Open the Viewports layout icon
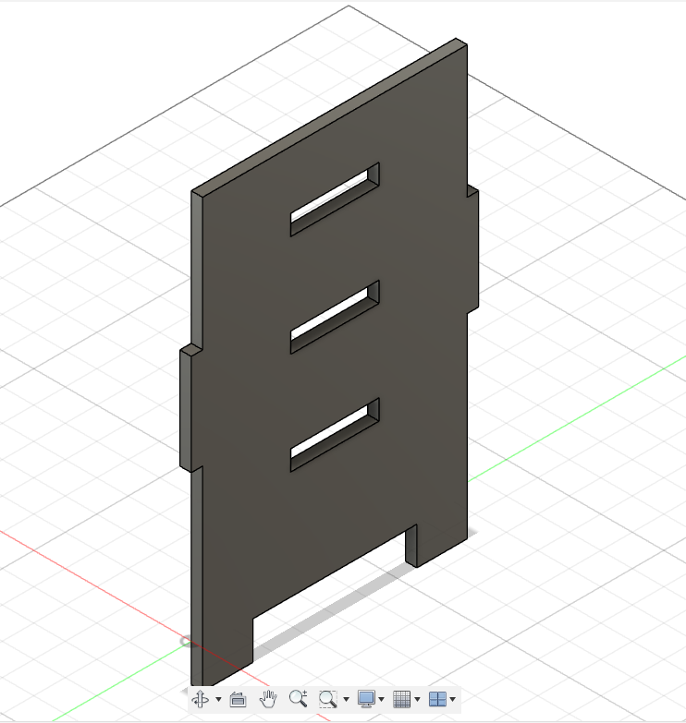 coord(437,699)
